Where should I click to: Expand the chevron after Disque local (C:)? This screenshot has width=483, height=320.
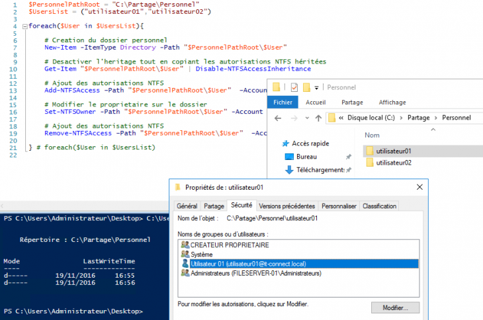click(401, 118)
